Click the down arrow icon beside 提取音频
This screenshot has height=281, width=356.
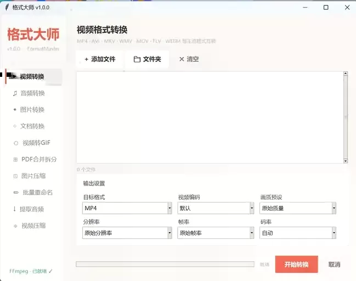tap(14, 209)
